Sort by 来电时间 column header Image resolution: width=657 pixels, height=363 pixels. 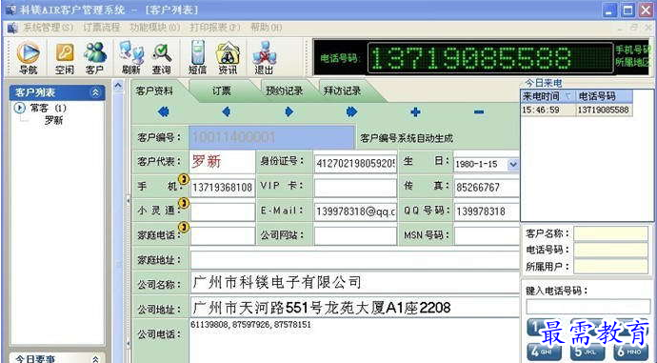point(547,96)
